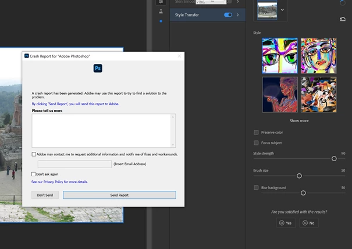352x249 pixels.
Task: Expand the Skin Smoothing filter chevron
Action: [237, 2]
